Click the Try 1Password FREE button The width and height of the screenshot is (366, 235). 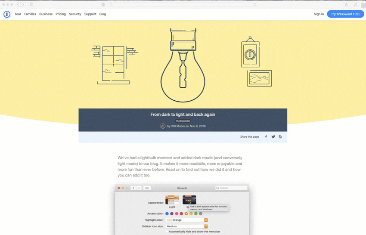tap(345, 14)
